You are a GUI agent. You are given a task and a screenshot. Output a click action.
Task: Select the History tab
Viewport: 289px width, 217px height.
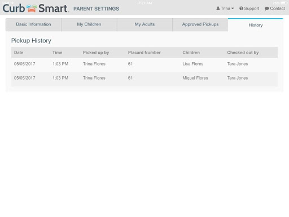tap(256, 25)
